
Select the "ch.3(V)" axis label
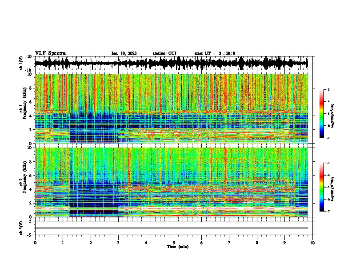(21, 228)
